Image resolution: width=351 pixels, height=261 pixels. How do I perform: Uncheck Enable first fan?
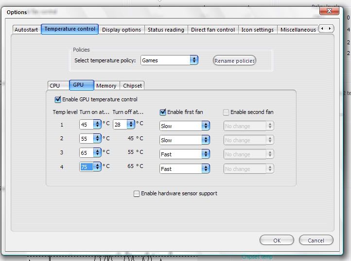tap(163, 112)
